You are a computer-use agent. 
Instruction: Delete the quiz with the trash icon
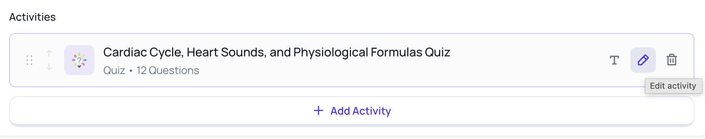(x=672, y=60)
